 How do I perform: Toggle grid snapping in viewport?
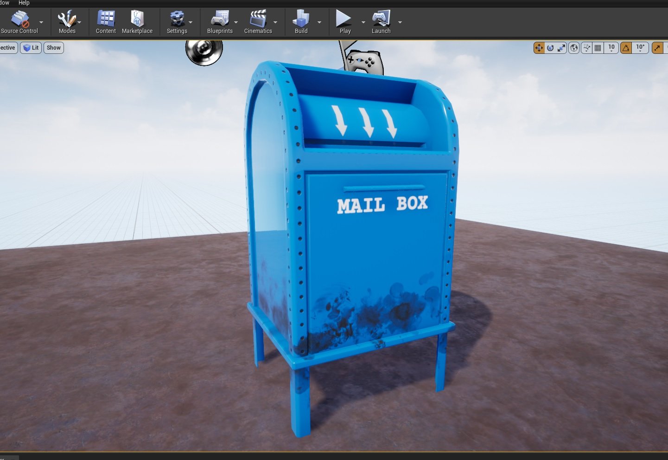pyautogui.click(x=598, y=48)
